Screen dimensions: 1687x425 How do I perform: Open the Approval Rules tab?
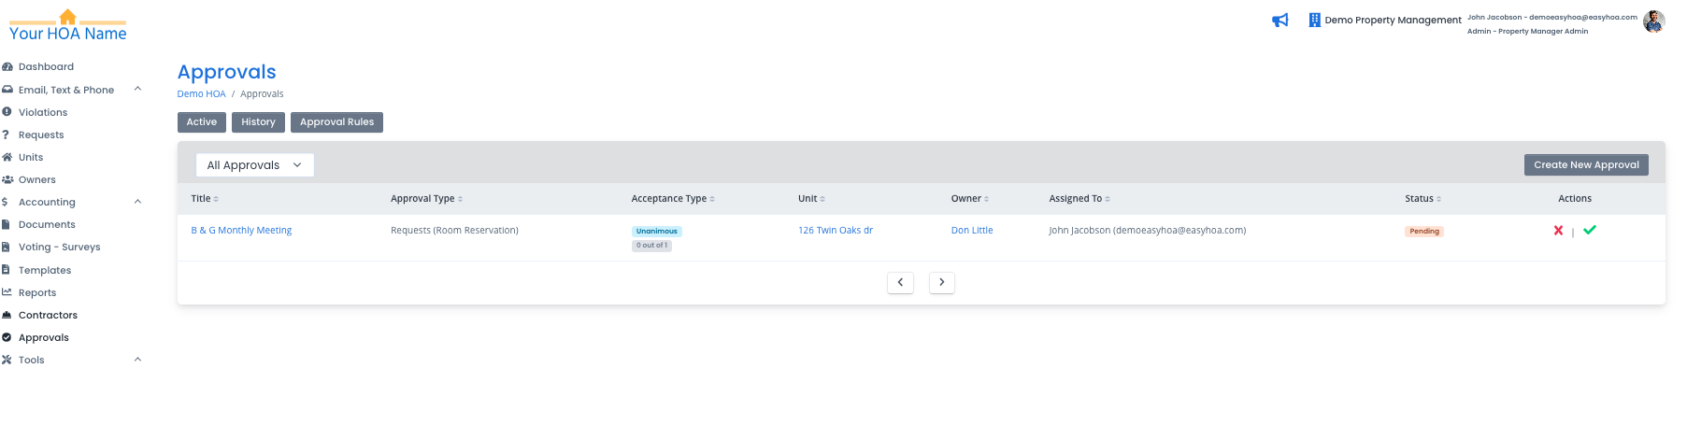(336, 122)
